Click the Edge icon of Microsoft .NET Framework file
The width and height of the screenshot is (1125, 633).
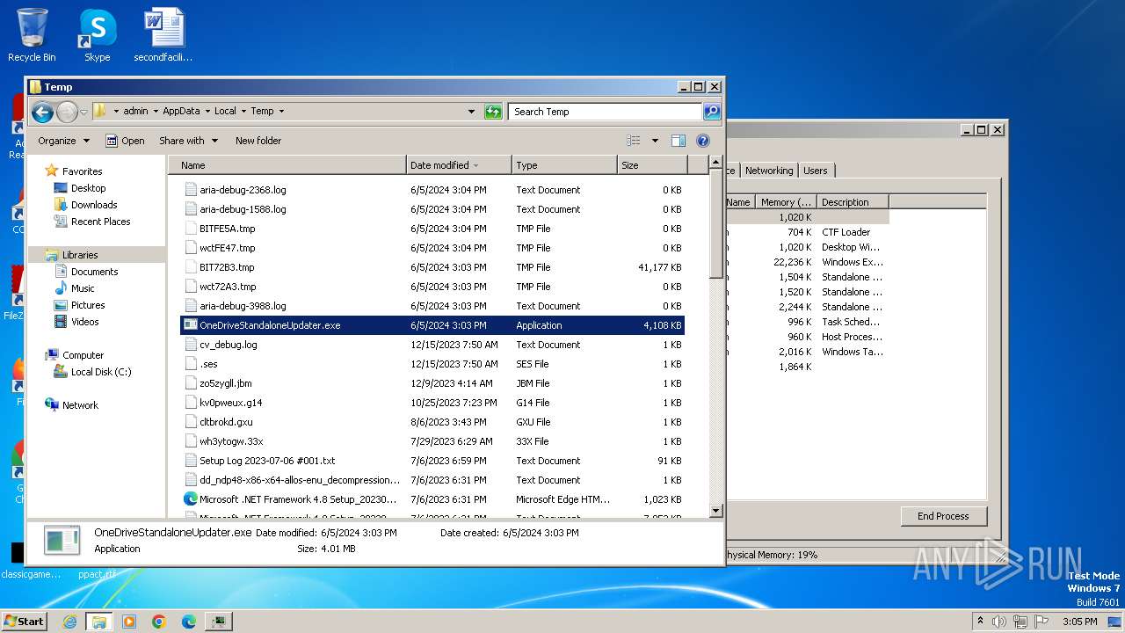point(191,499)
